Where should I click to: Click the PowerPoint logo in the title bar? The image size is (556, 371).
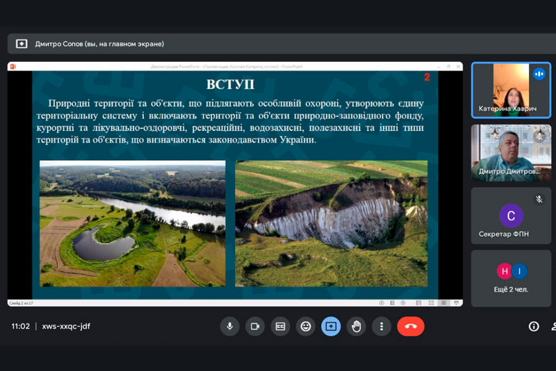(13, 66)
